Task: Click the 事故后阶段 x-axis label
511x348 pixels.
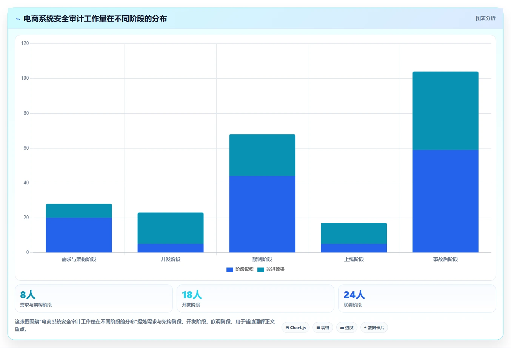Action: (x=446, y=259)
